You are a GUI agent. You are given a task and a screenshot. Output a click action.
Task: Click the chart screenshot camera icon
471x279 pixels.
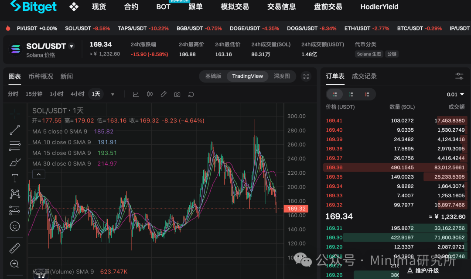[177, 94]
